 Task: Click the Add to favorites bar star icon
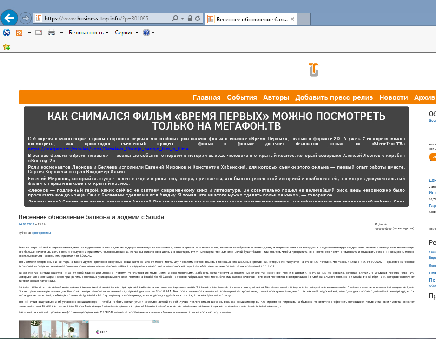click(x=7, y=46)
